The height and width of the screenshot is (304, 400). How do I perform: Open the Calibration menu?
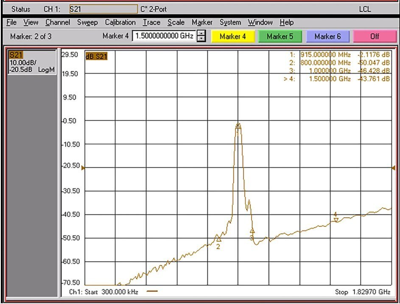(120, 22)
